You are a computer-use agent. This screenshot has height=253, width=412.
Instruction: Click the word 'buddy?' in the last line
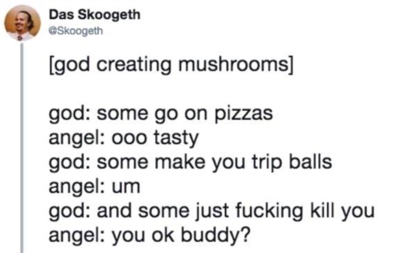216,235
